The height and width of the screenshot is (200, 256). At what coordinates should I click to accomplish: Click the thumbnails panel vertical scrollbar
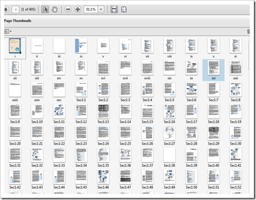tap(249, 56)
